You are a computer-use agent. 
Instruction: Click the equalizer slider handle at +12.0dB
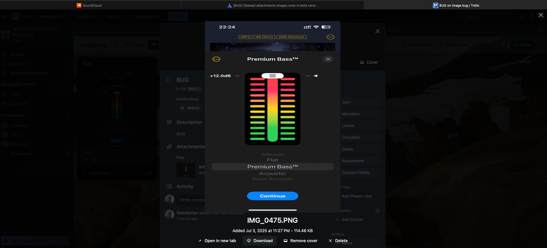pyautogui.click(x=272, y=76)
